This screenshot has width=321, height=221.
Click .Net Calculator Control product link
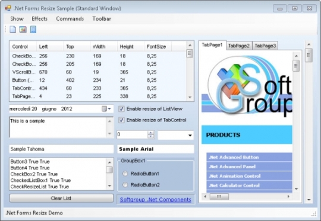point(249,185)
